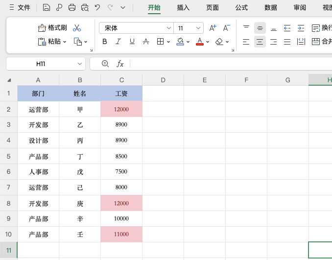Expand the 粘贴 paste options arrow
The image size is (332, 260).
tap(65, 42)
